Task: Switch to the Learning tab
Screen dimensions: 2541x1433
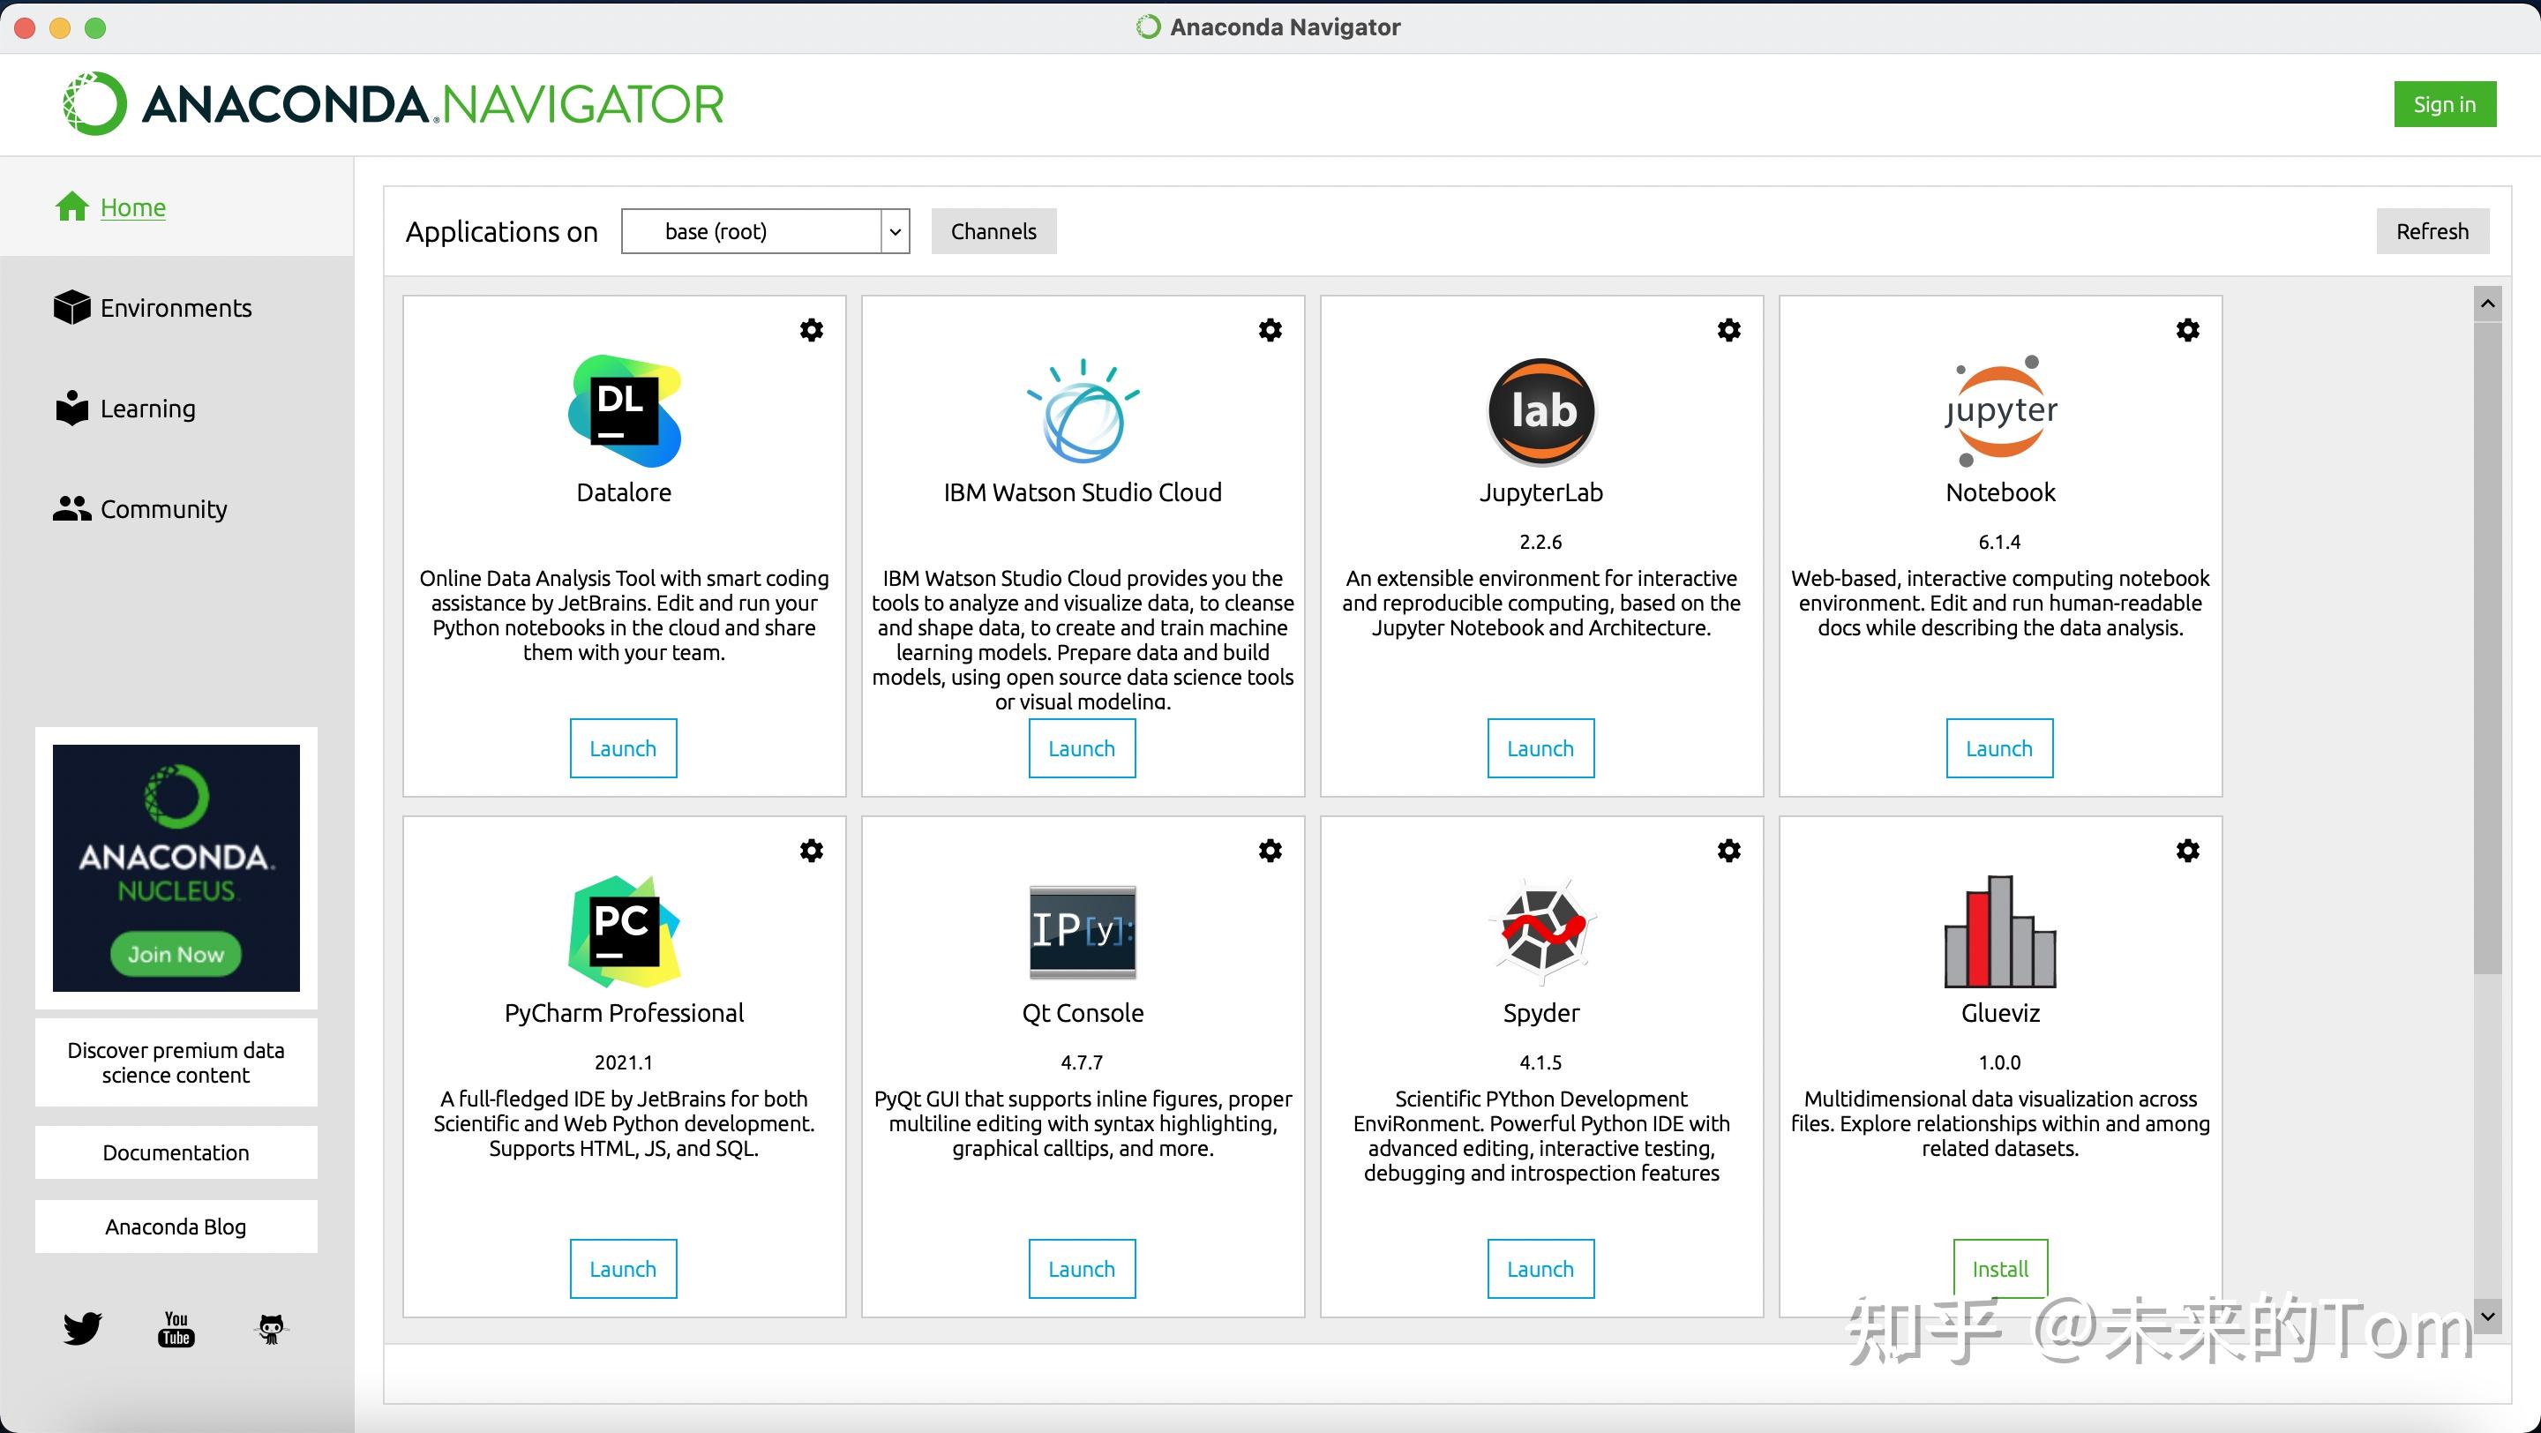Action: [x=147, y=409]
